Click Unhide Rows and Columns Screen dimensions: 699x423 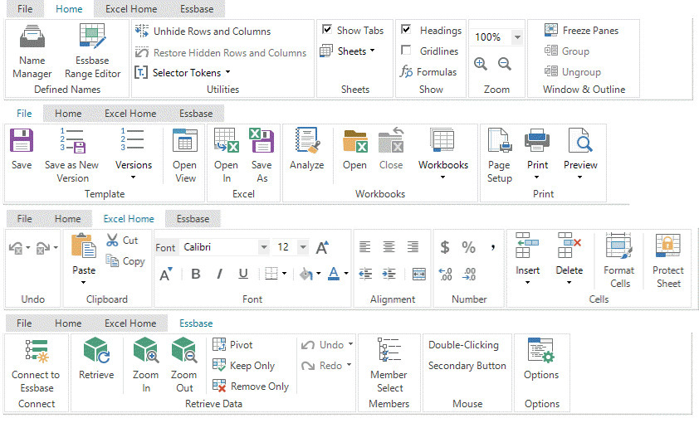click(x=203, y=32)
